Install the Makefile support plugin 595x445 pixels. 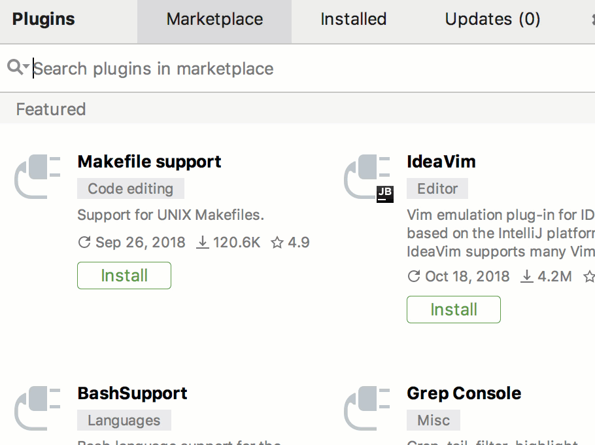(x=124, y=276)
